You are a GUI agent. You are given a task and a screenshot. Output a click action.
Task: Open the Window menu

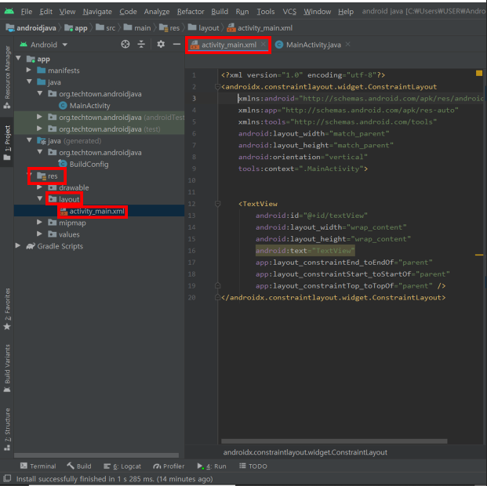(x=317, y=12)
